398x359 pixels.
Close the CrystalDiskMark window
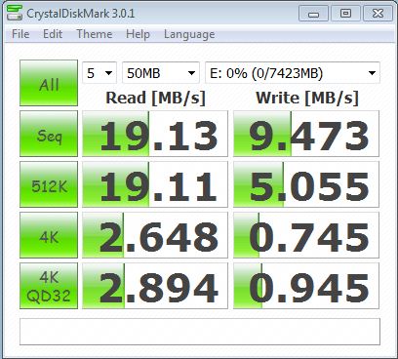pyautogui.click(x=378, y=14)
